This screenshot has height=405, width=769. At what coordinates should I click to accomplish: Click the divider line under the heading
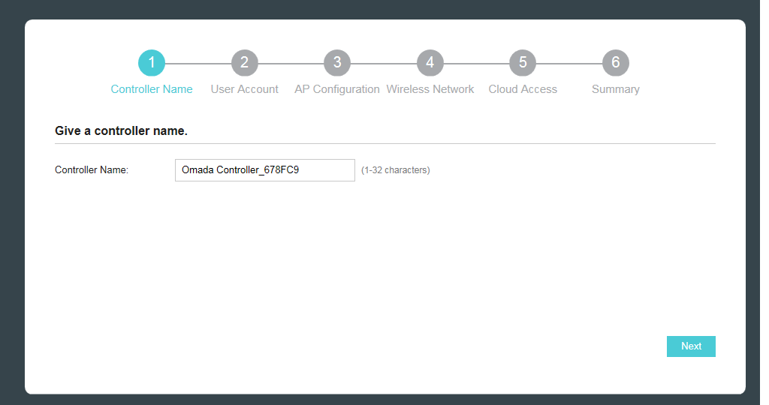coord(384,143)
